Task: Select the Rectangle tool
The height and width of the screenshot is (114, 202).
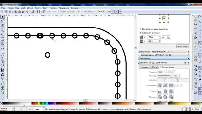Action: 2,39
